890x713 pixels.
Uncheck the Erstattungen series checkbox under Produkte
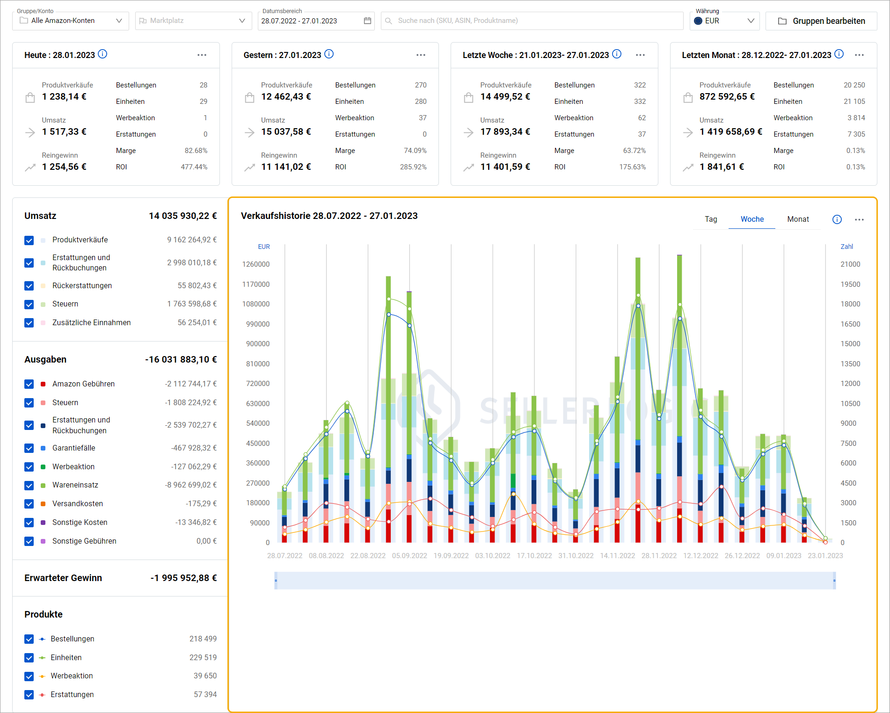coord(29,695)
